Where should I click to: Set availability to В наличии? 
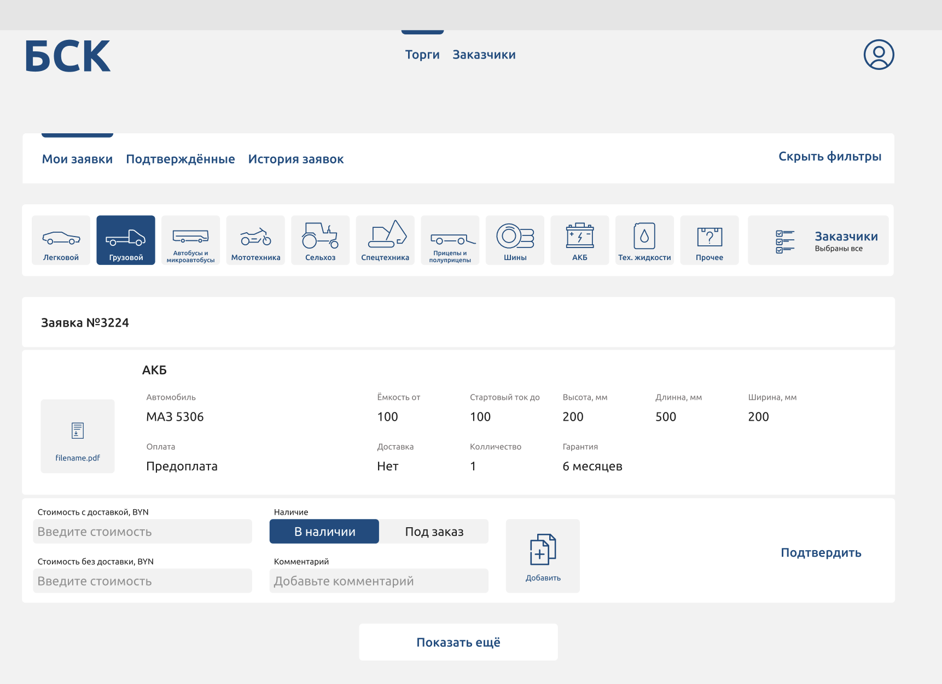point(324,532)
